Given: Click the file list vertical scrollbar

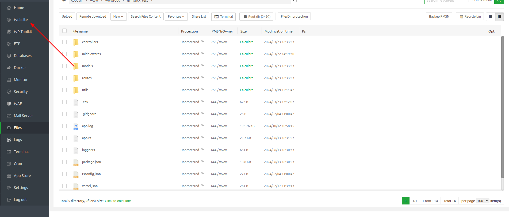Looking at the screenshot, I should pyautogui.click(x=502, y=107).
